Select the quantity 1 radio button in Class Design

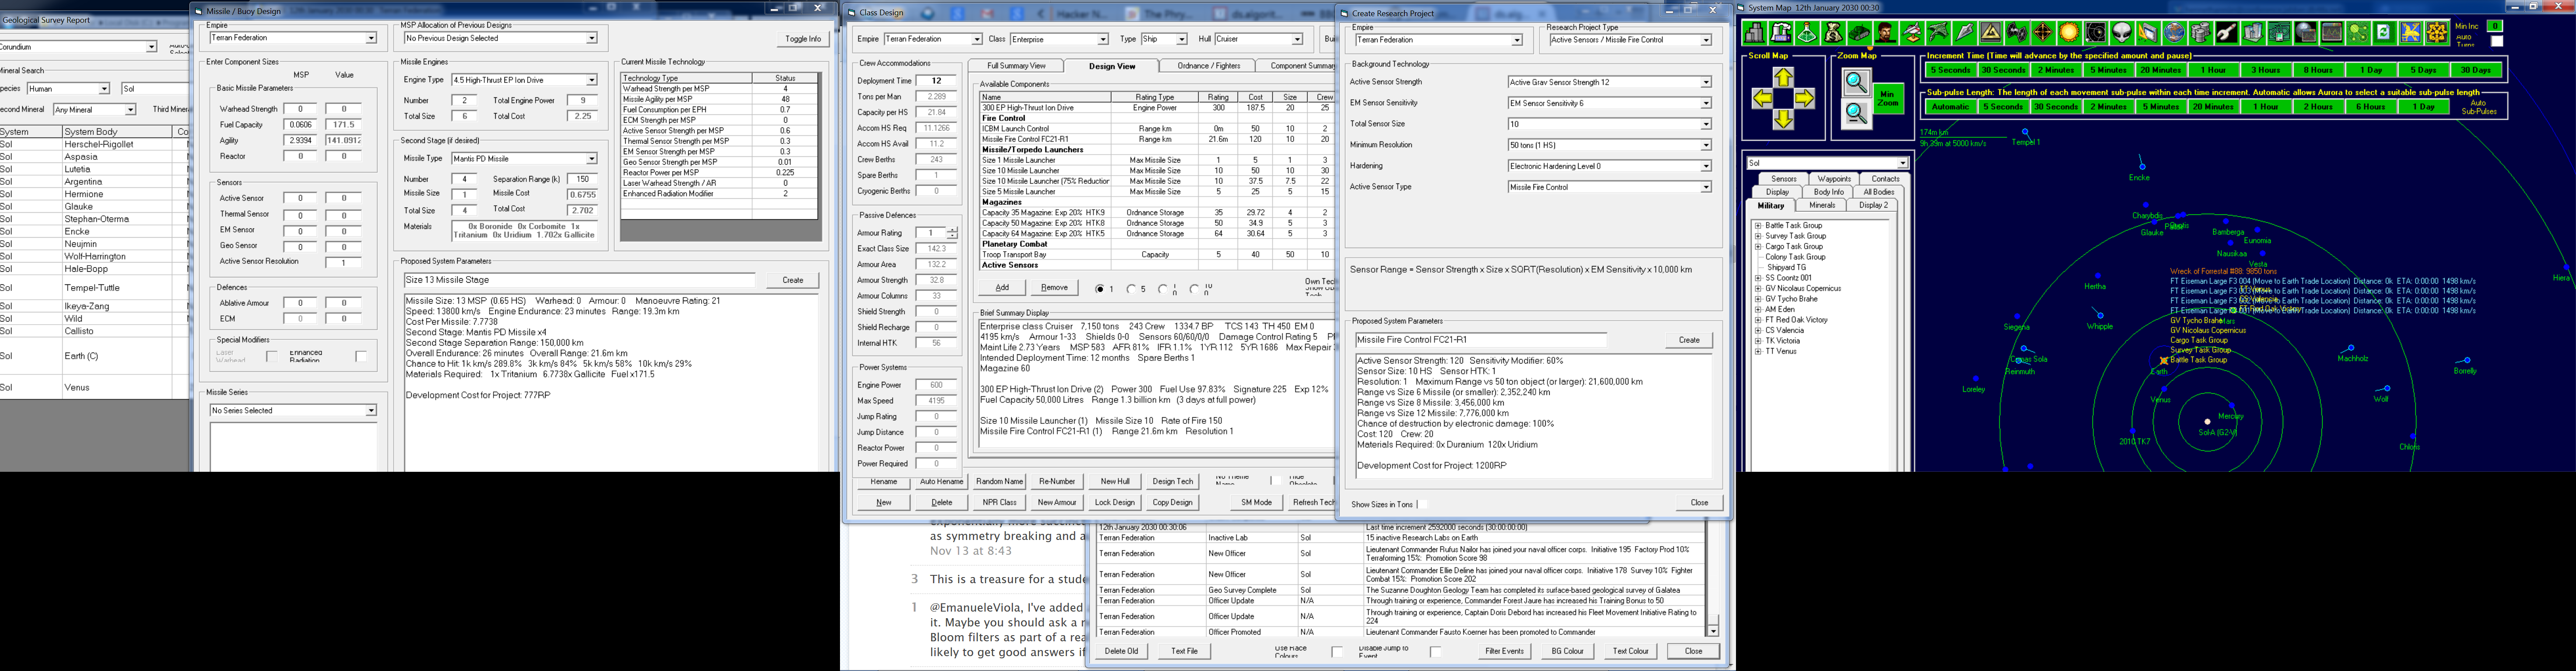[1100, 289]
